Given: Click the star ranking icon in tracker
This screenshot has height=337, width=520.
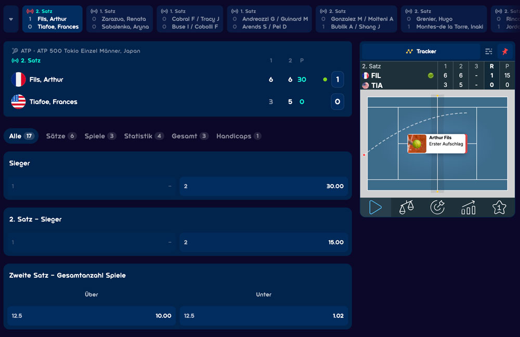Looking at the screenshot, I should coord(499,208).
